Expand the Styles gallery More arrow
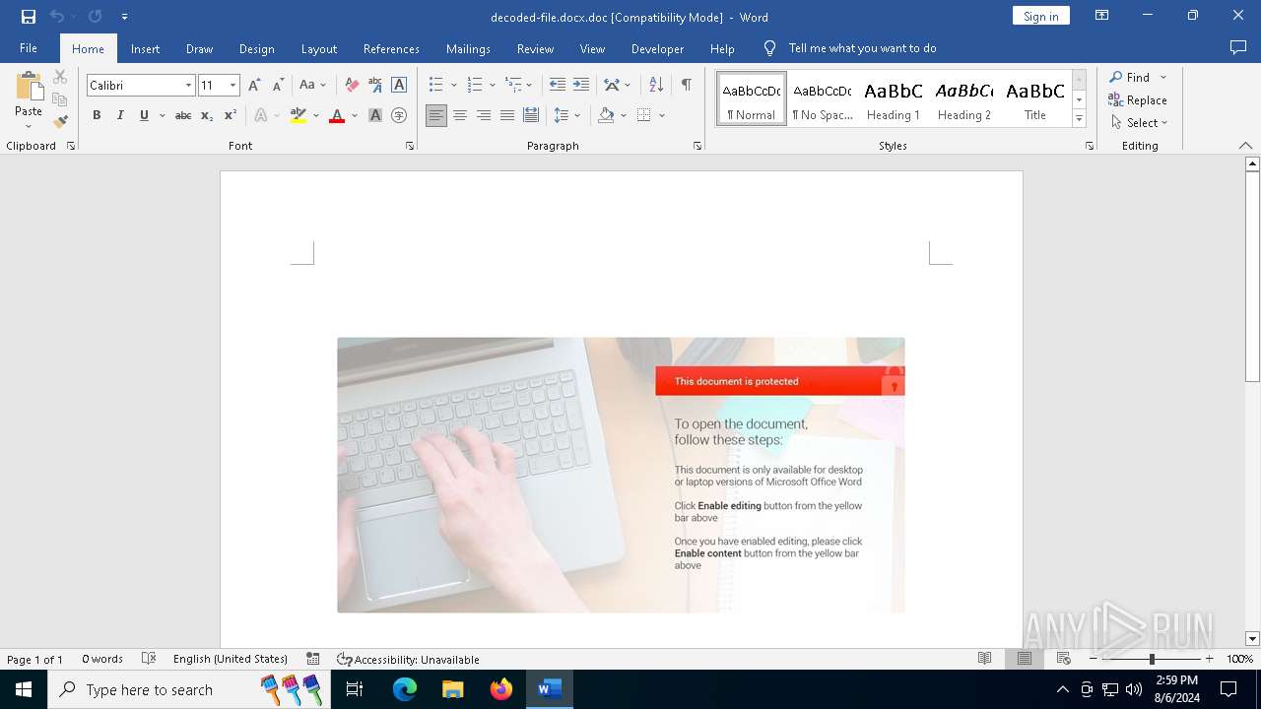The height and width of the screenshot is (709, 1261). tap(1079, 119)
